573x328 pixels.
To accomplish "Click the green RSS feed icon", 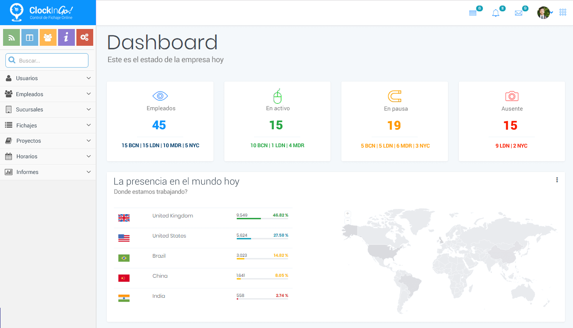I will pos(11,37).
